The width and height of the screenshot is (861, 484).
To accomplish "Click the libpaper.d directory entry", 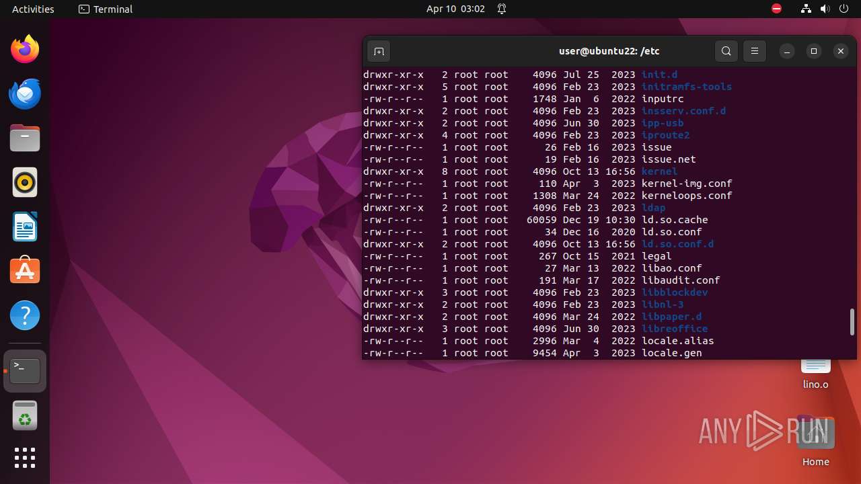I will 672,317.
